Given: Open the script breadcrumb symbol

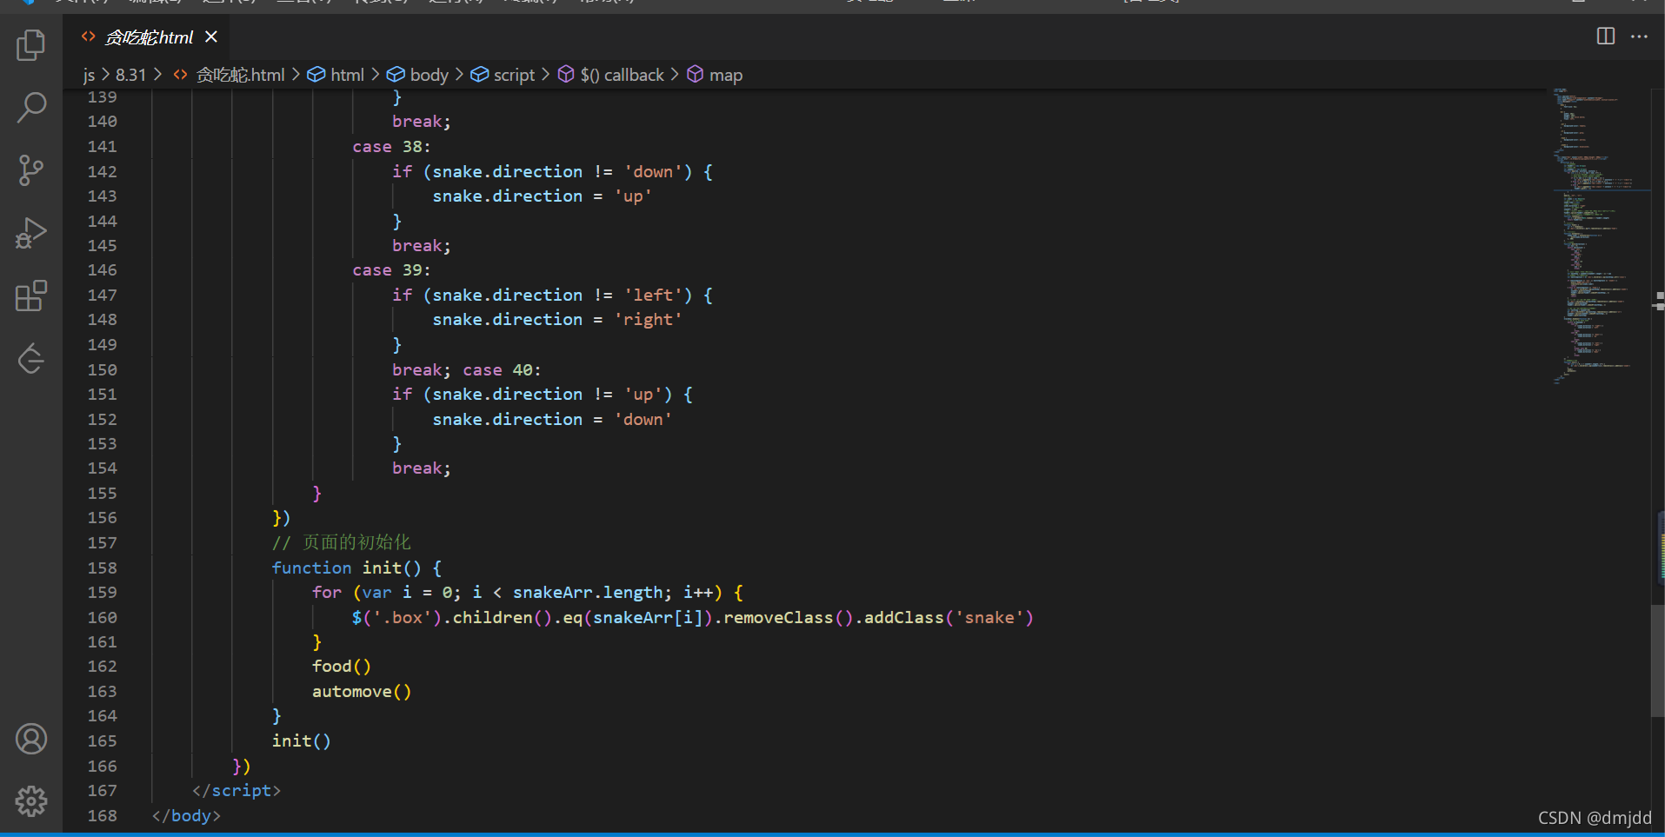Looking at the screenshot, I should [503, 76].
